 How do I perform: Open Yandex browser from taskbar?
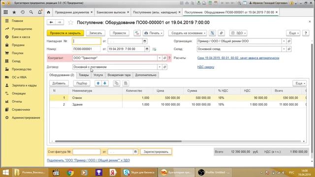click(113, 173)
